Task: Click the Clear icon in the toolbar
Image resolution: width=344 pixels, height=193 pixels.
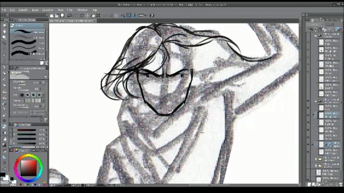Action: point(82,16)
